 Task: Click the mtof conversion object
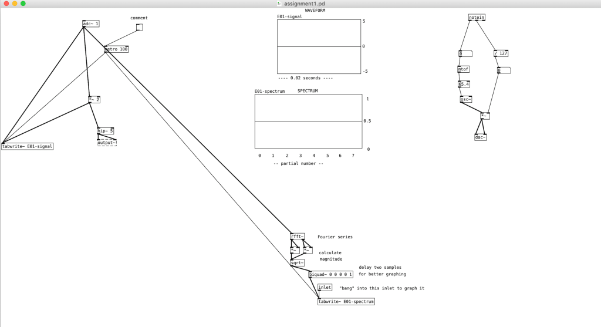464,69
